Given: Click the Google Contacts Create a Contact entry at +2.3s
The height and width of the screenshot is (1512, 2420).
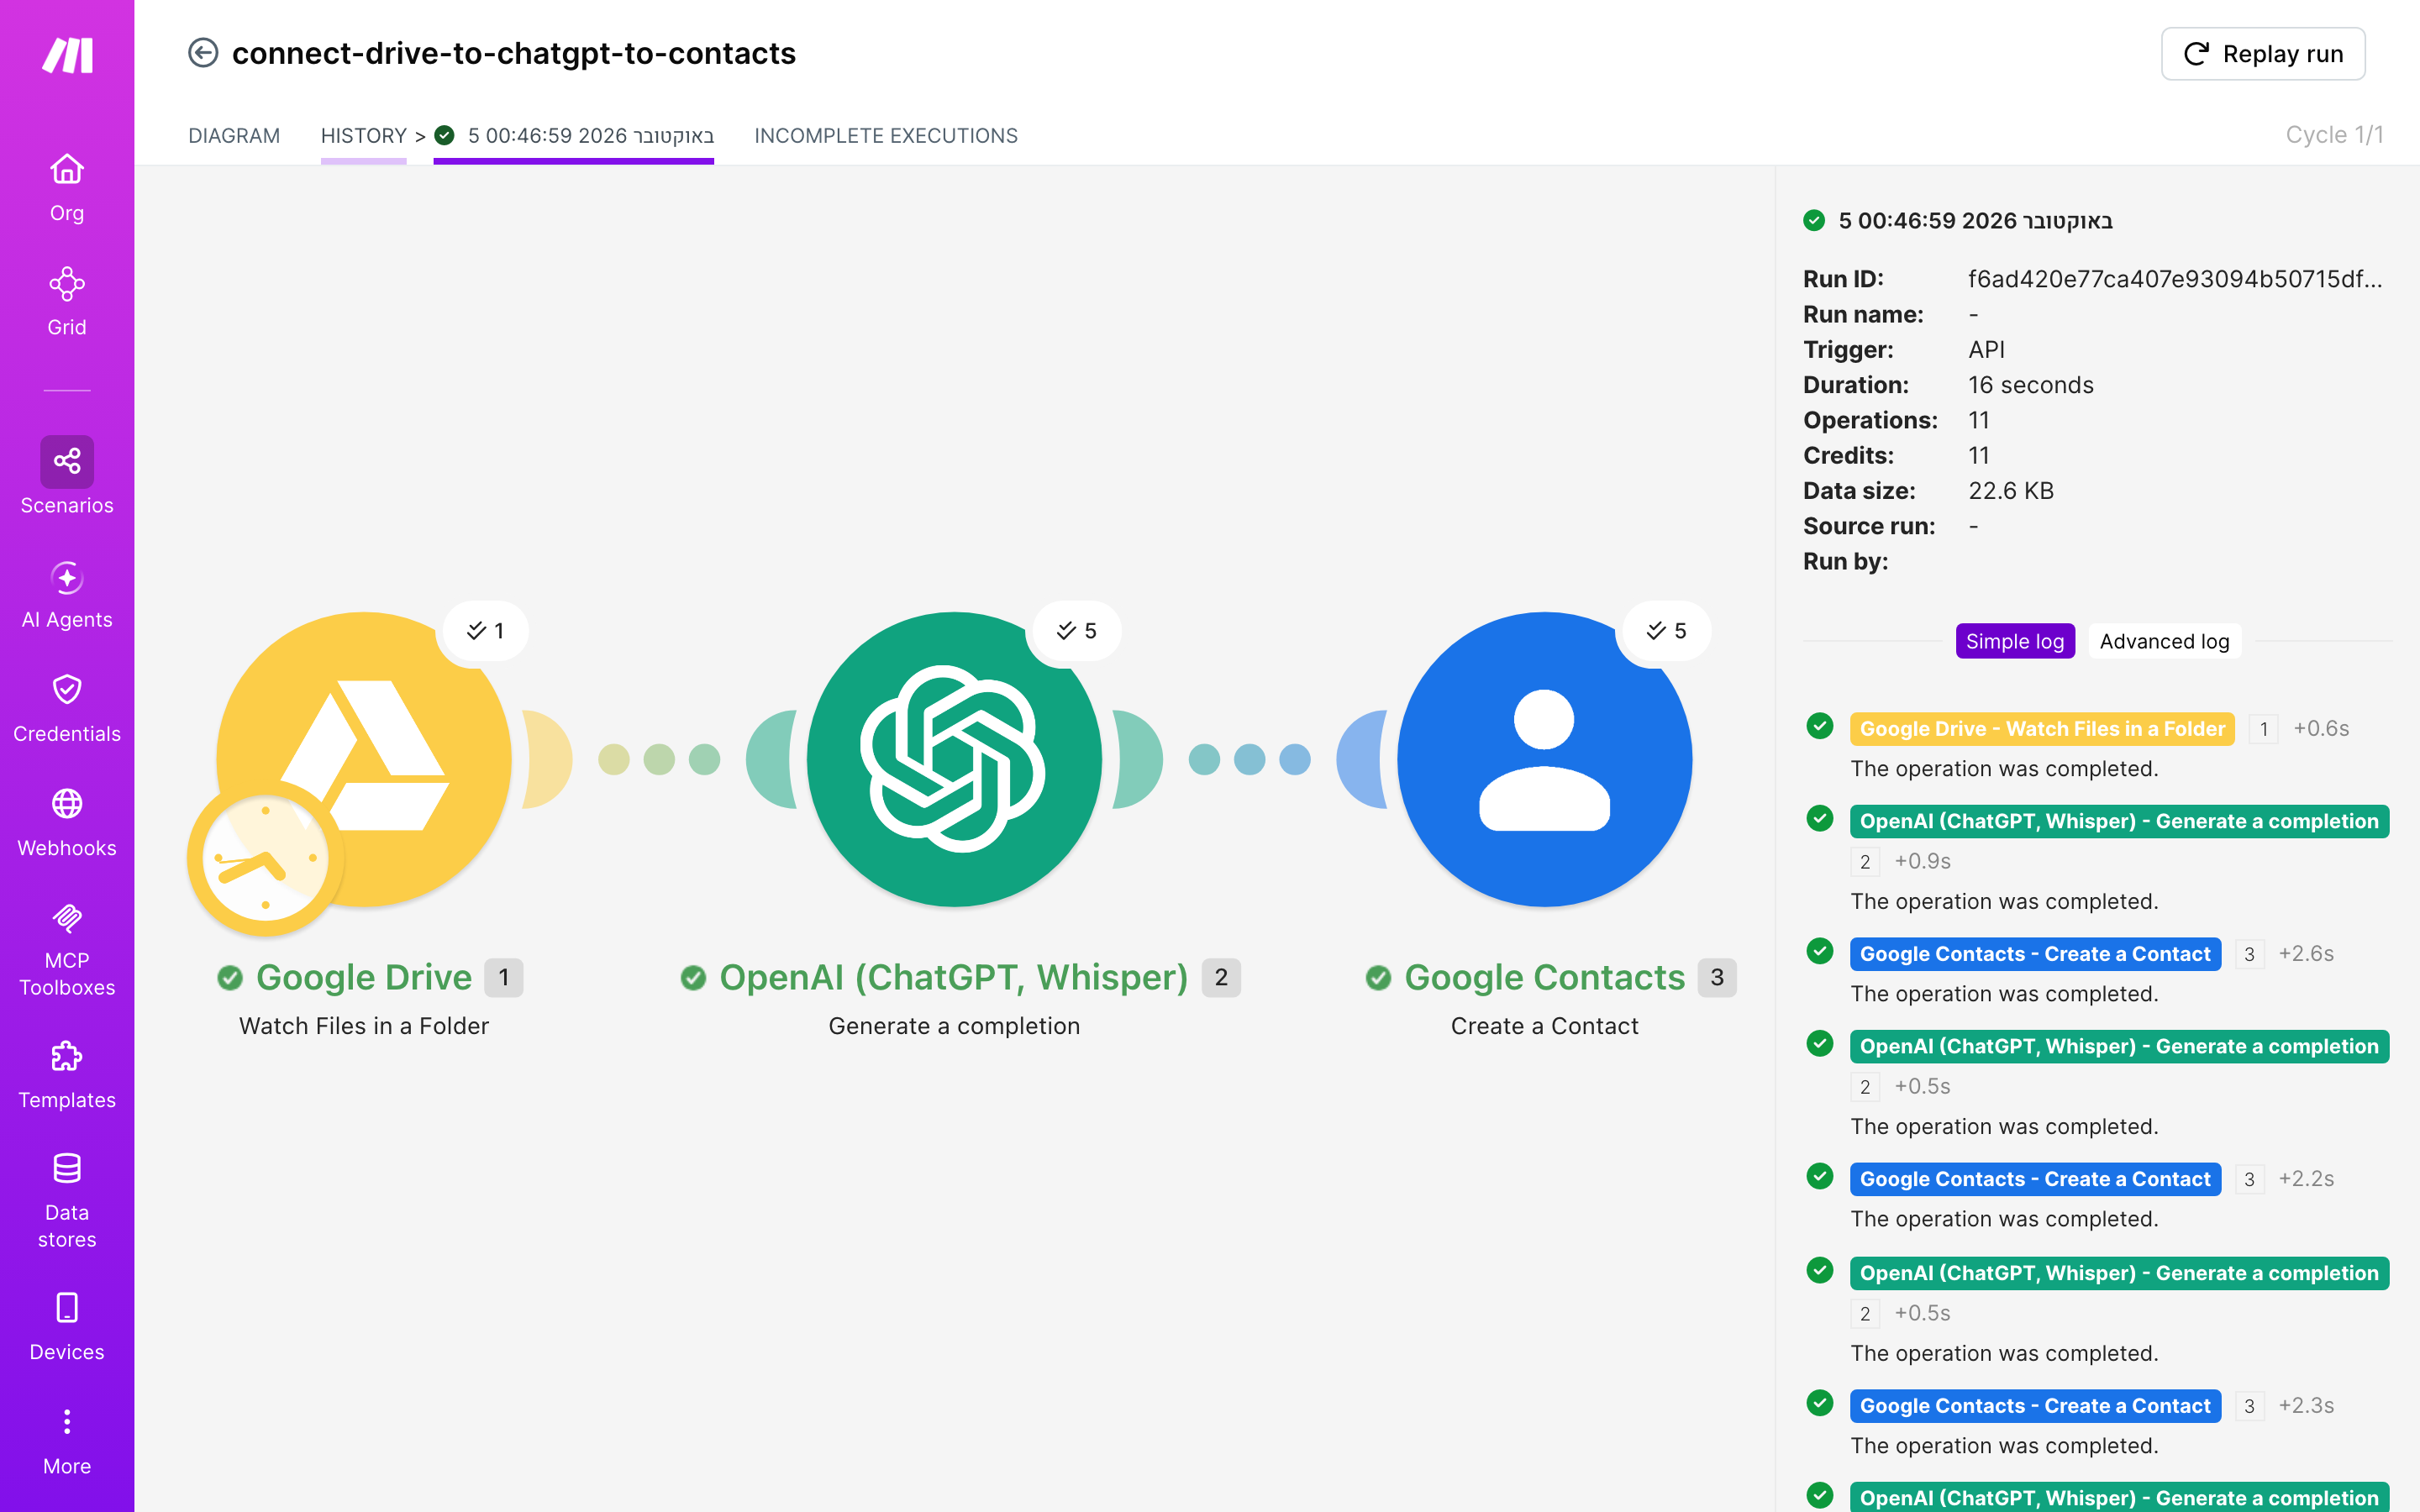Looking at the screenshot, I should 2035,1406.
